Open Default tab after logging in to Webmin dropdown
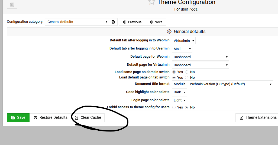 [184, 41]
